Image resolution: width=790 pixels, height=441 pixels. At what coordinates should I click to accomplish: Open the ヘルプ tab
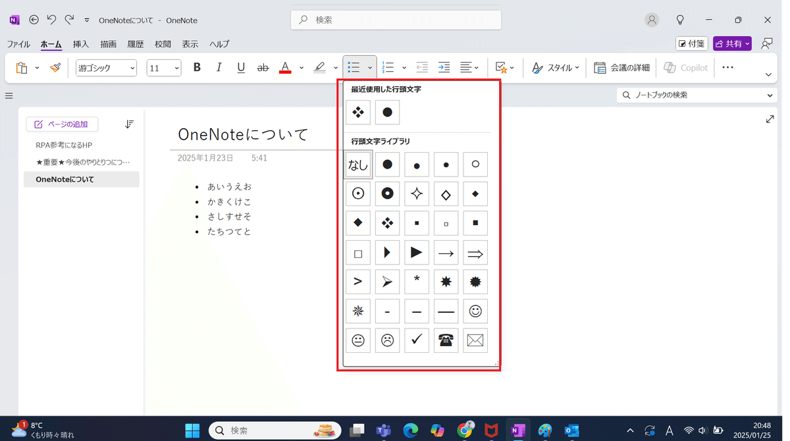point(219,44)
